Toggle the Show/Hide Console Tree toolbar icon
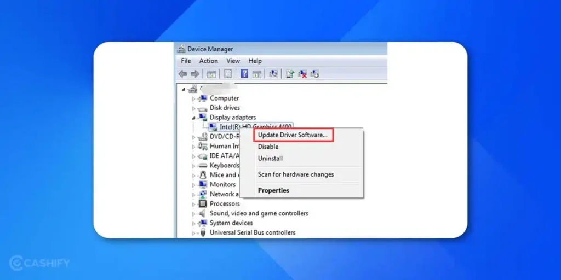 211,74
